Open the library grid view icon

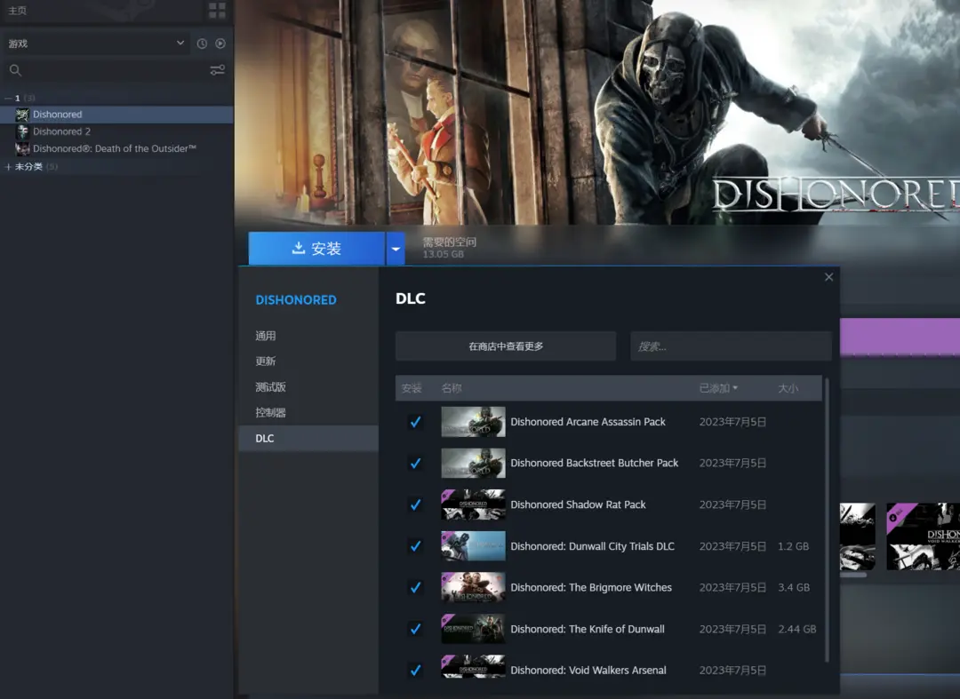[217, 11]
